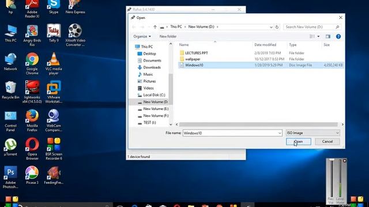The image size is (369, 207).
Task: Select New Volume (E:) in the sidebar
Action: 156,109
